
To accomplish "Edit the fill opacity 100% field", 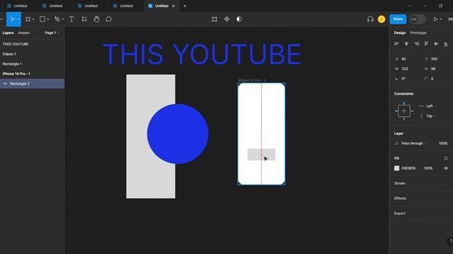I will [x=428, y=168].
